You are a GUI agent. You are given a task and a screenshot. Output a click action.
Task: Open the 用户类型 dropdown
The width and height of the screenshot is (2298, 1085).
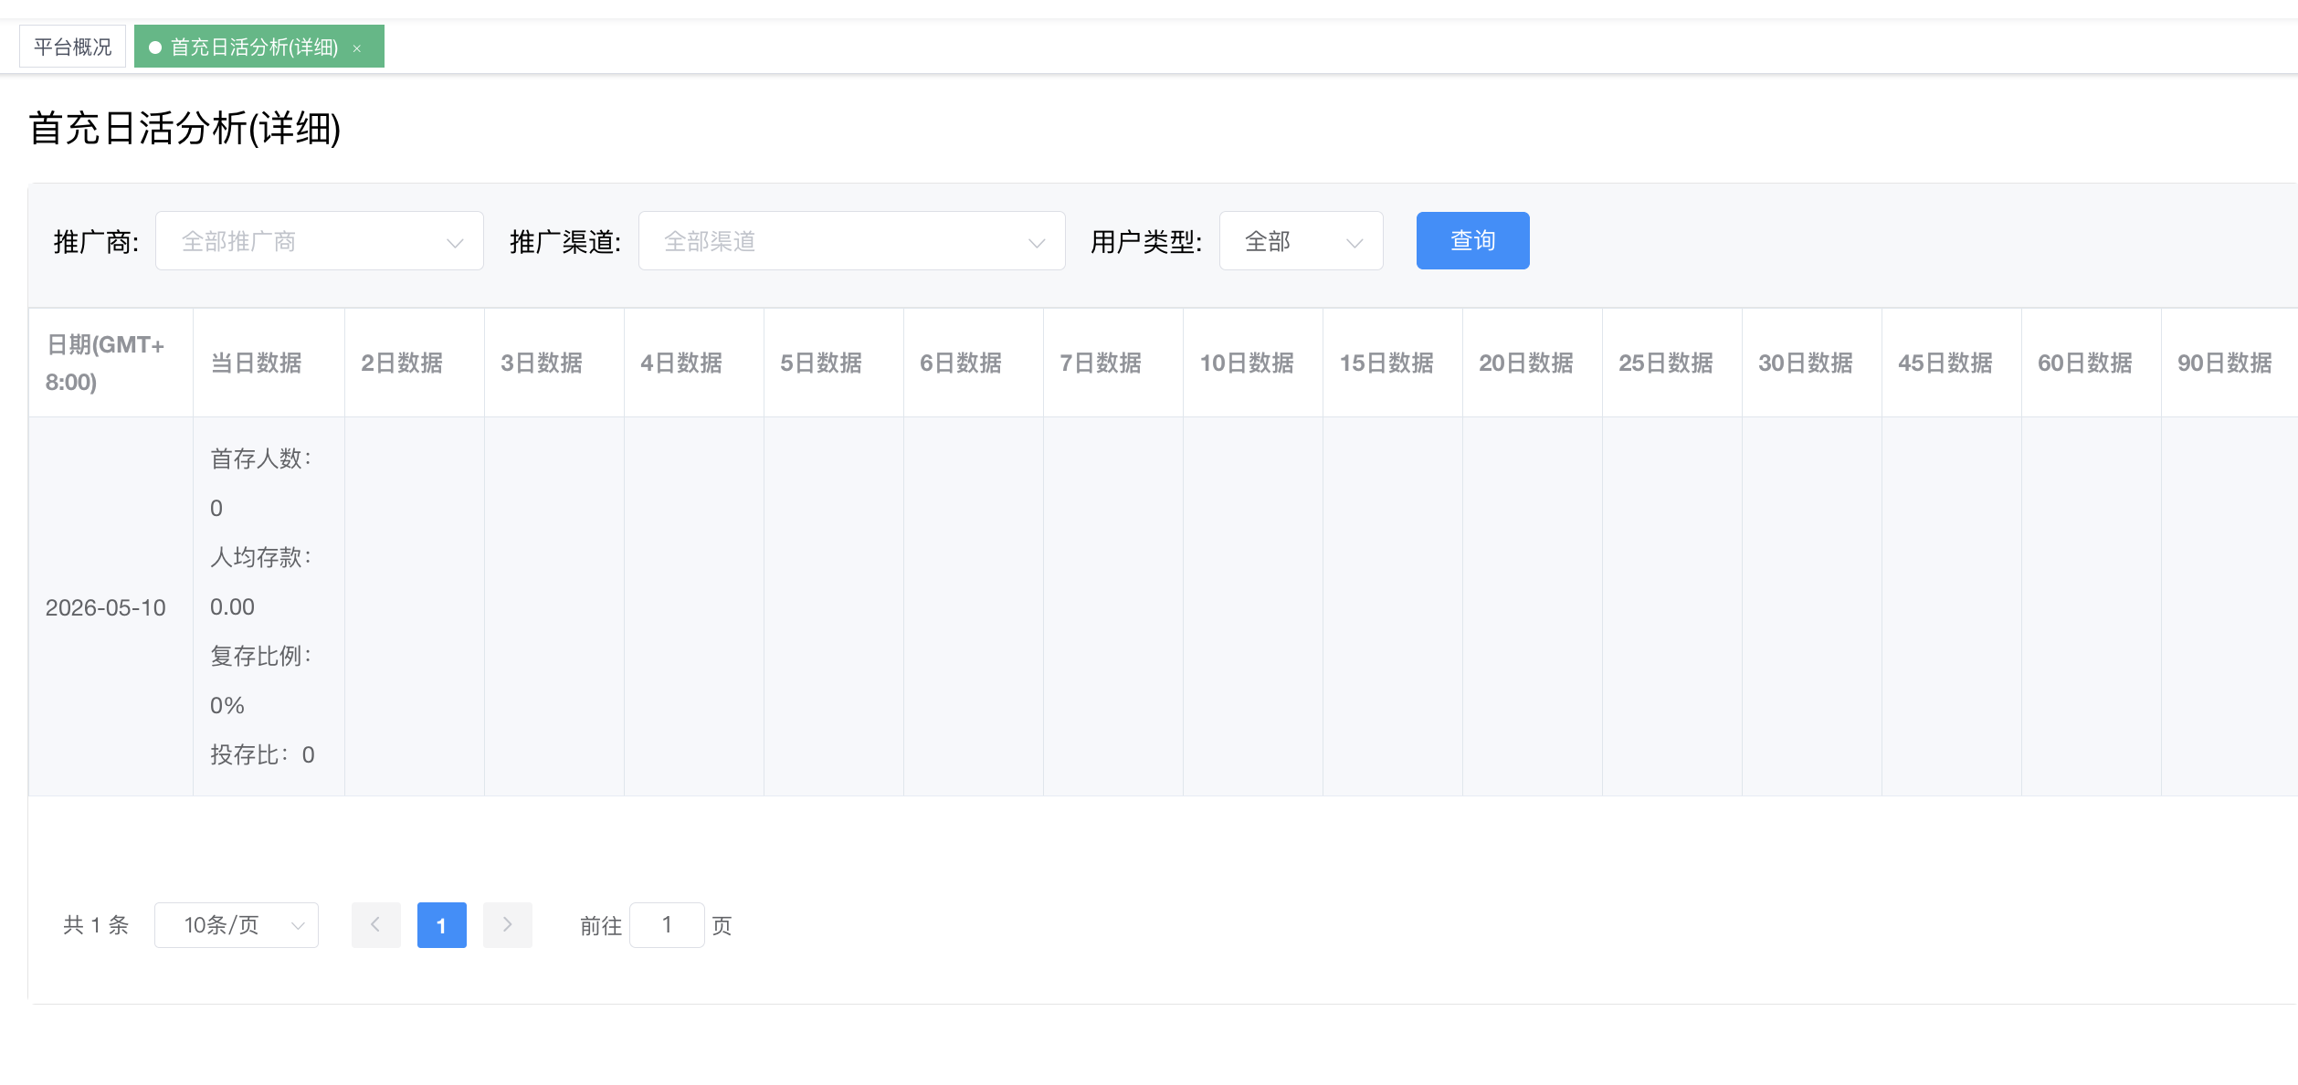point(1301,241)
